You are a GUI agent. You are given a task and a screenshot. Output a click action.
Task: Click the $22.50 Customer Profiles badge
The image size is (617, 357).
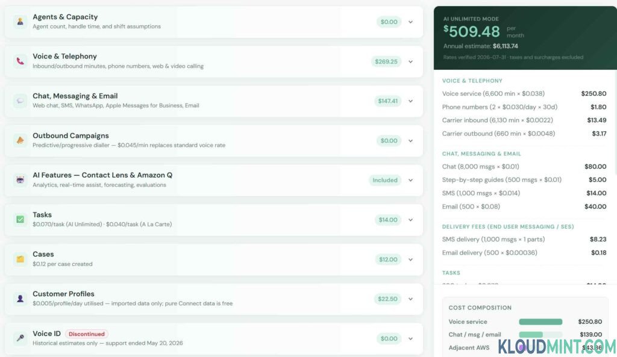click(387, 299)
